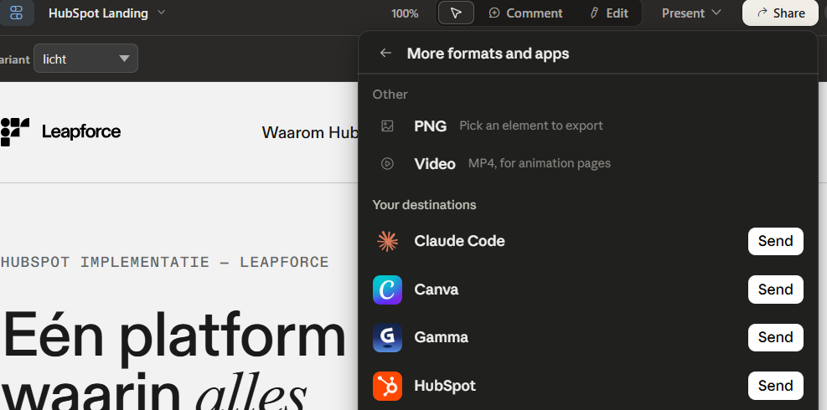
Task: Go back from More formats and apps
Action: coord(386,53)
